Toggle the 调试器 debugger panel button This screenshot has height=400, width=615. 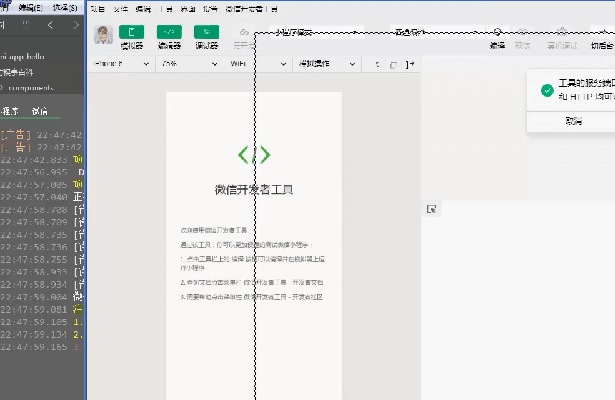coord(207,32)
